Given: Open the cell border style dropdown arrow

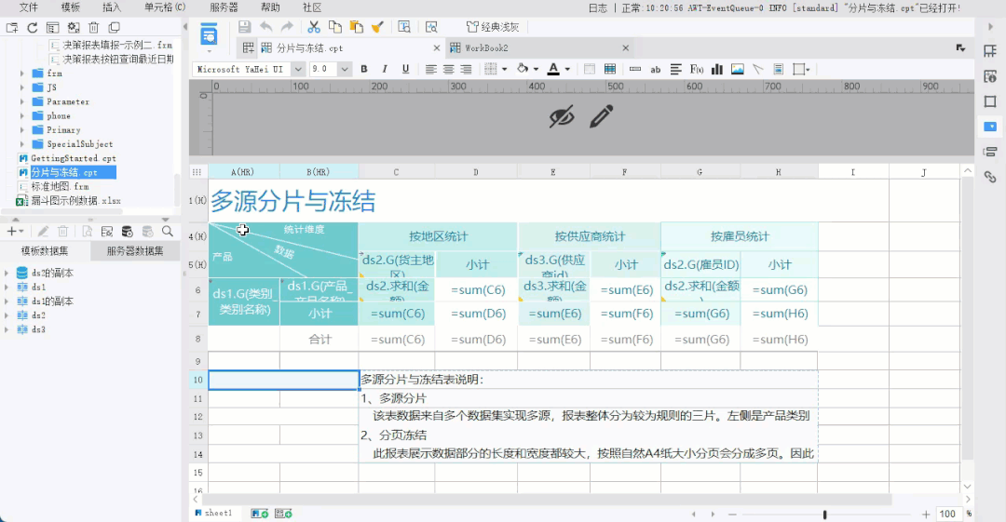Looking at the screenshot, I should 504,69.
